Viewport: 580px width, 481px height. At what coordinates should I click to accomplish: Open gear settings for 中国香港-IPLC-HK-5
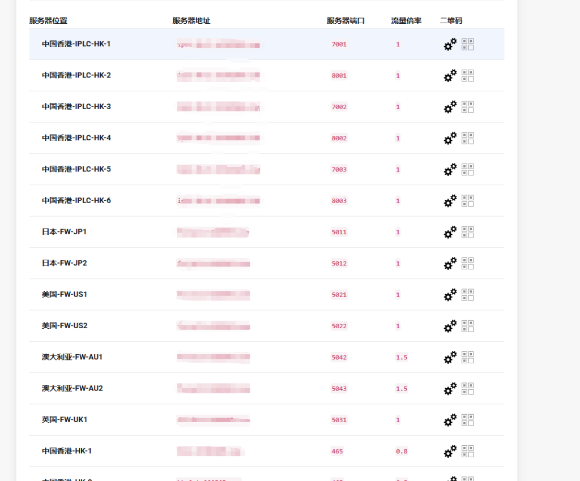coord(450,169)
